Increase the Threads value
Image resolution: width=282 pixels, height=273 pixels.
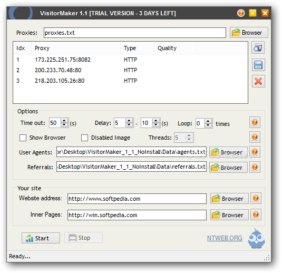click(x=189, y=135)
